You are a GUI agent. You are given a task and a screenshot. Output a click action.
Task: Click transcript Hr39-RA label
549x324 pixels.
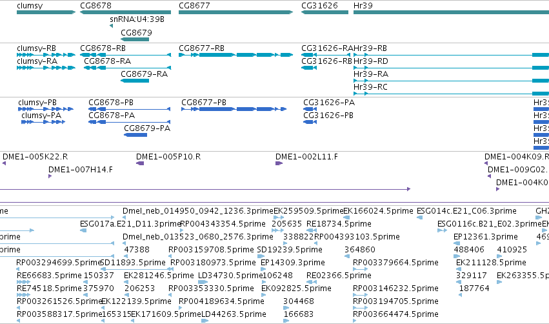[371, 74]
